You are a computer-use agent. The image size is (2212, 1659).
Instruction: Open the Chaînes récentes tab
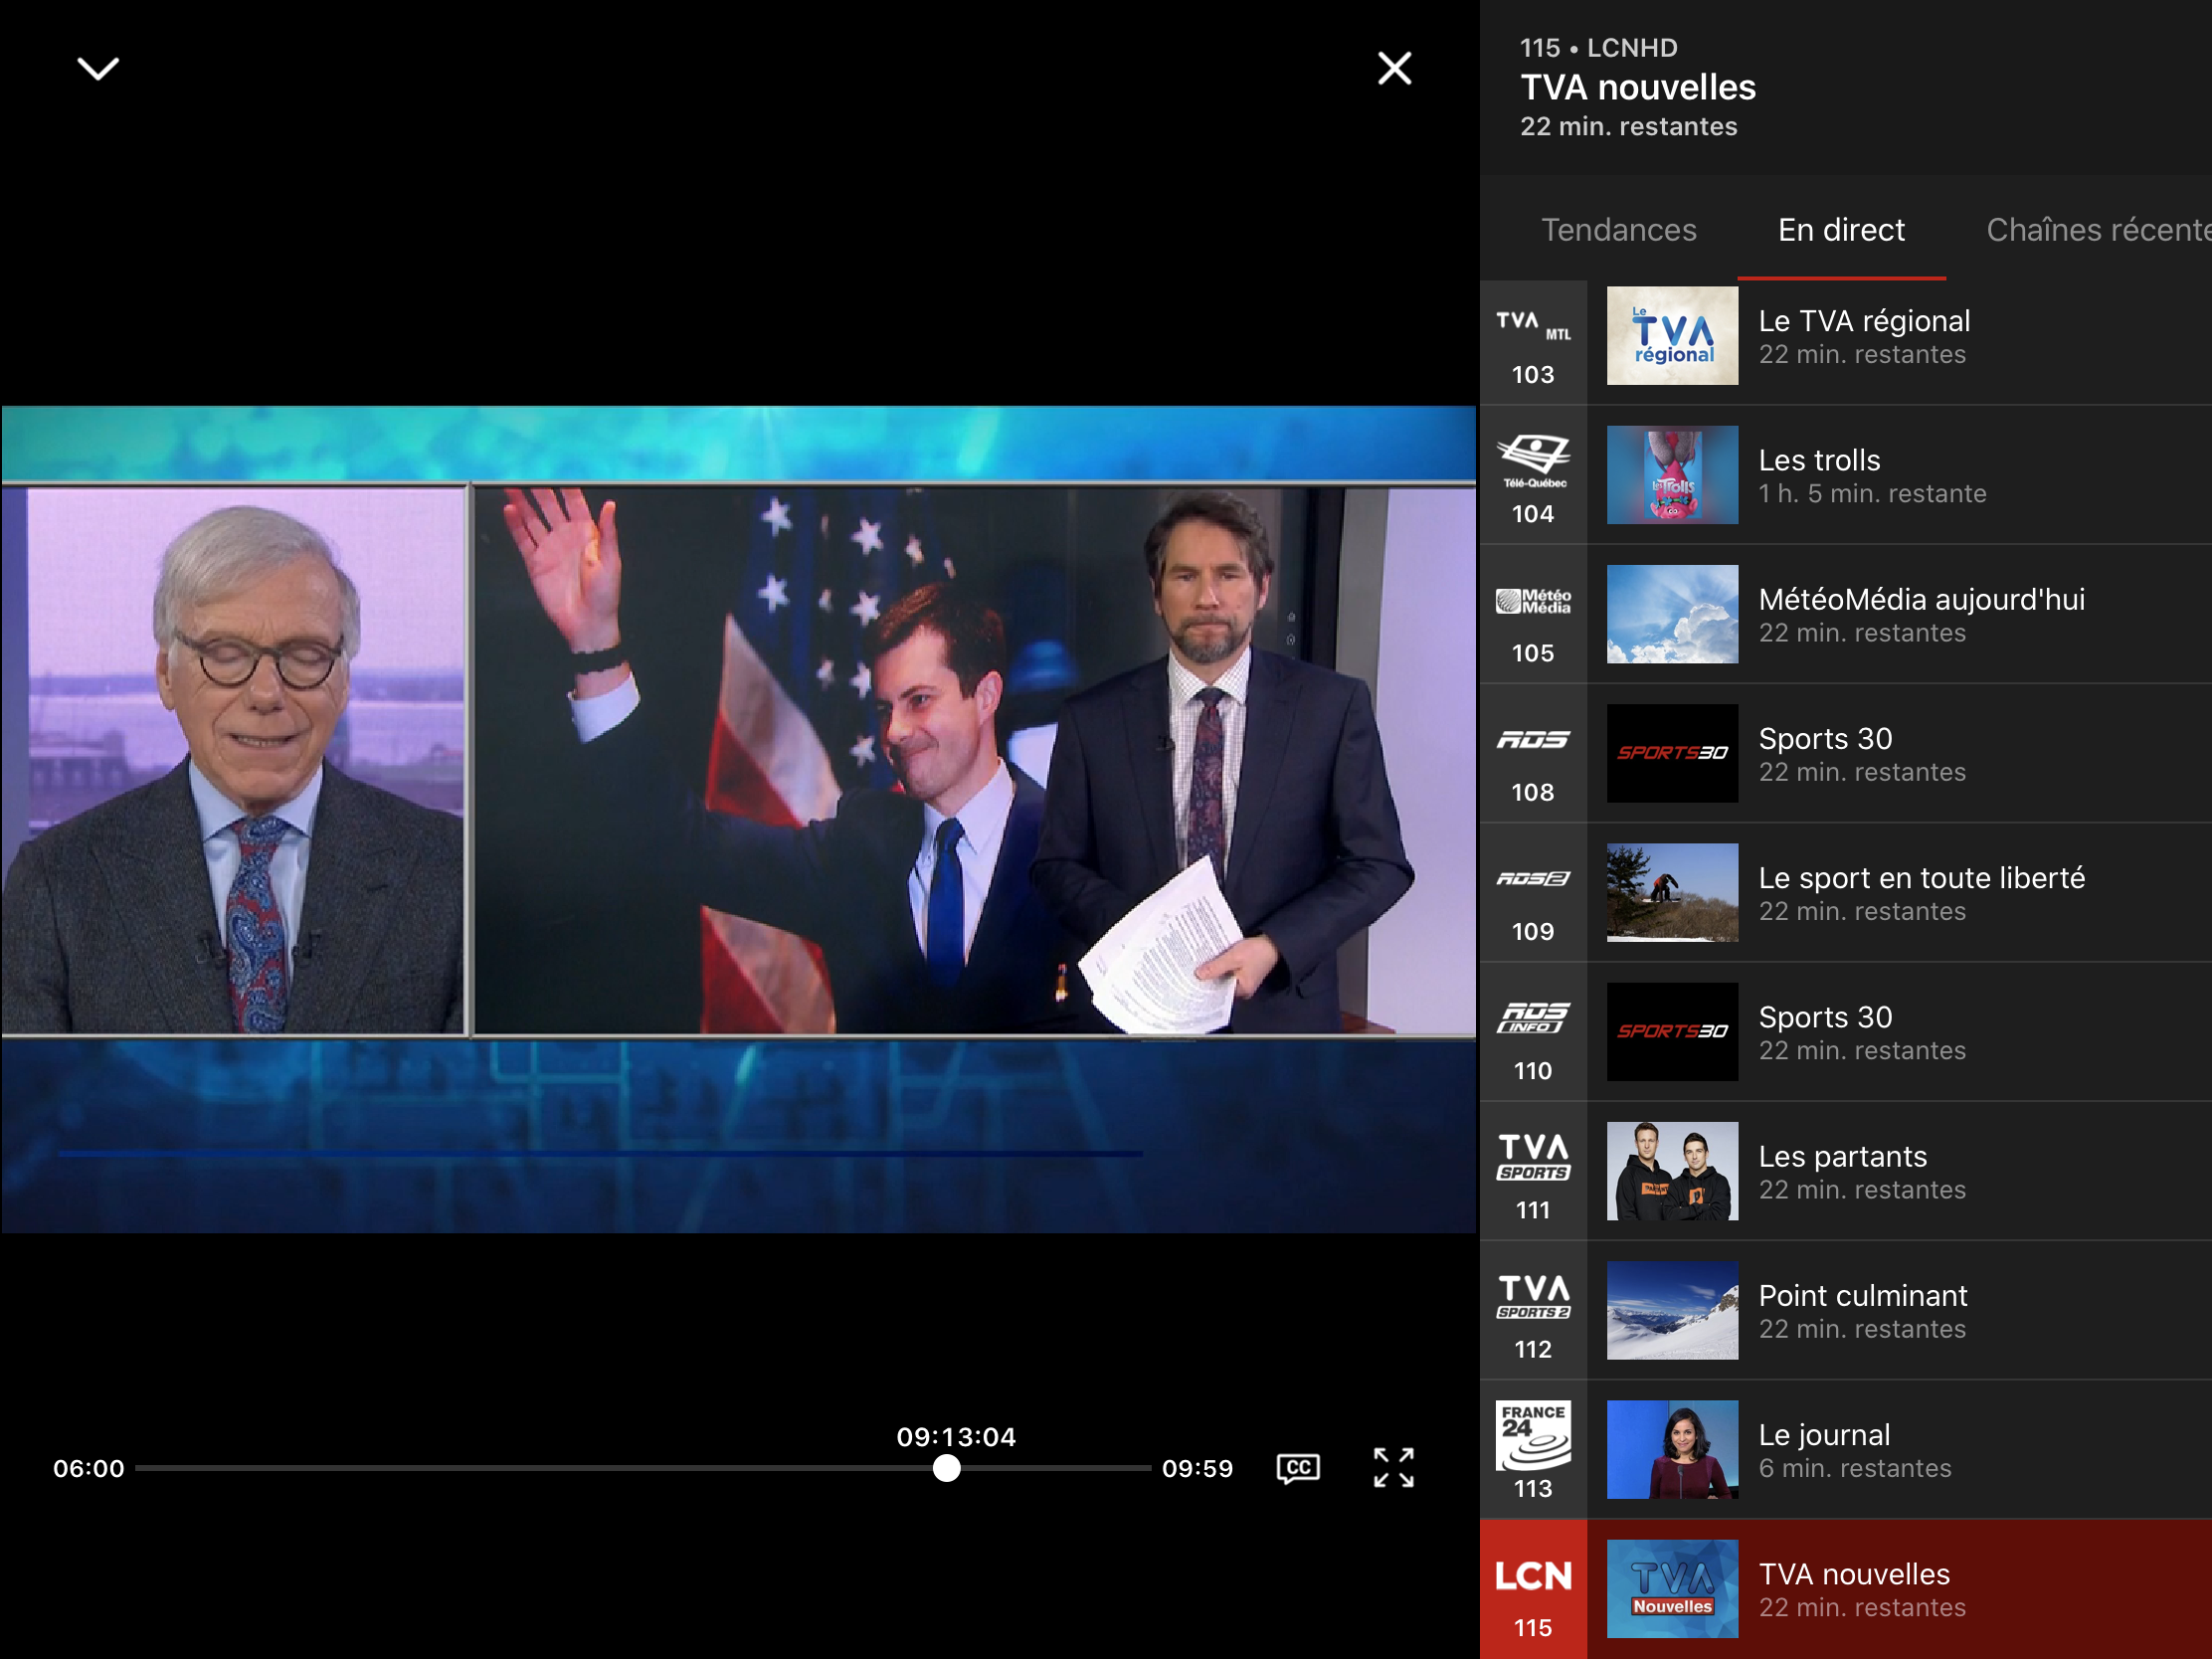[2098, 230]
